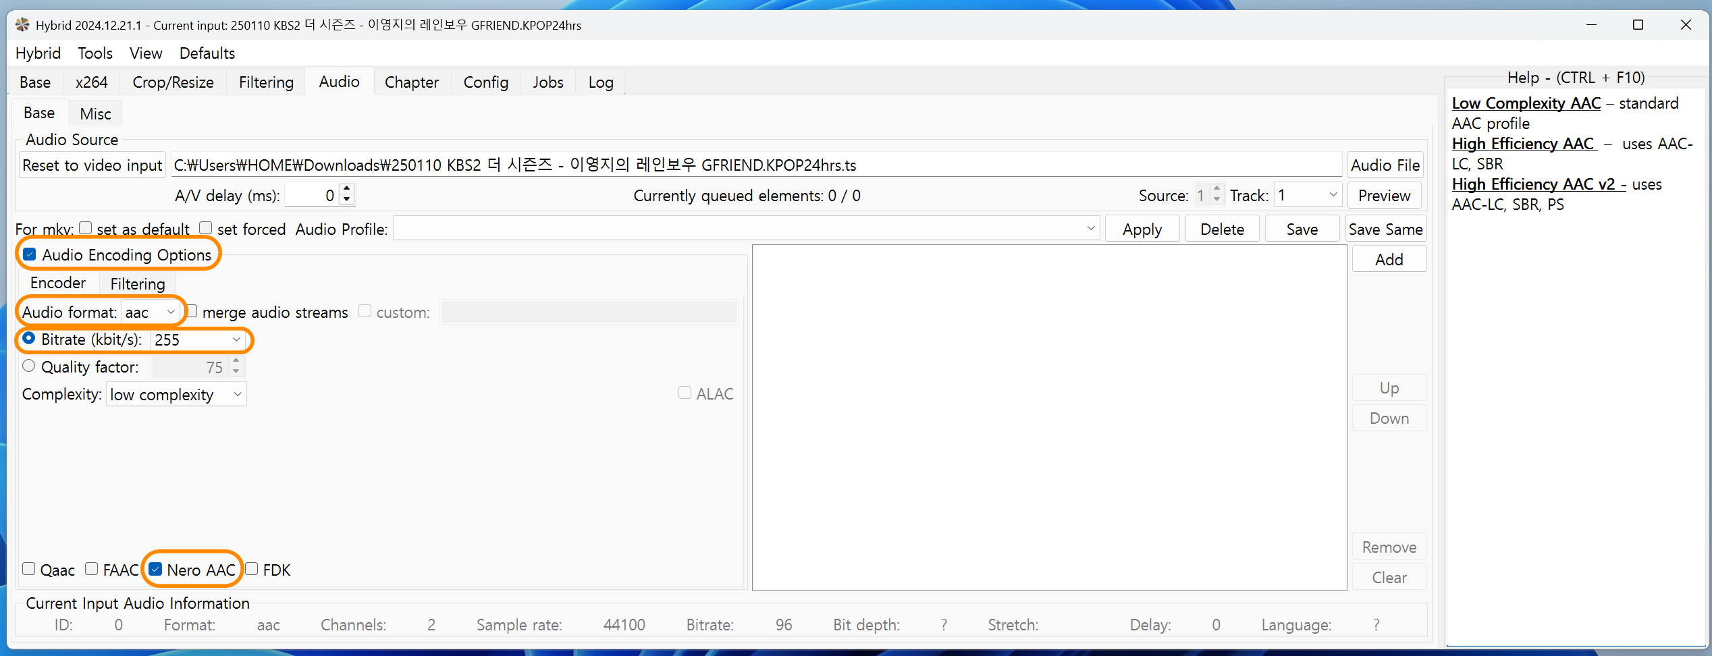Switch to the x264 tab
The height and width of the screenshot is (656, 1712).
pyautogui.click(x=92, y=82)
